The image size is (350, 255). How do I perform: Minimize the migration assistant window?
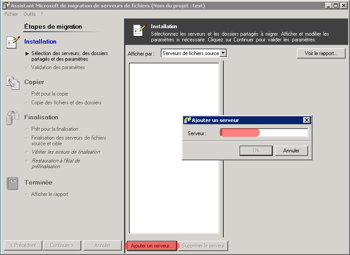pyautogui.click(x=328, y=6)
